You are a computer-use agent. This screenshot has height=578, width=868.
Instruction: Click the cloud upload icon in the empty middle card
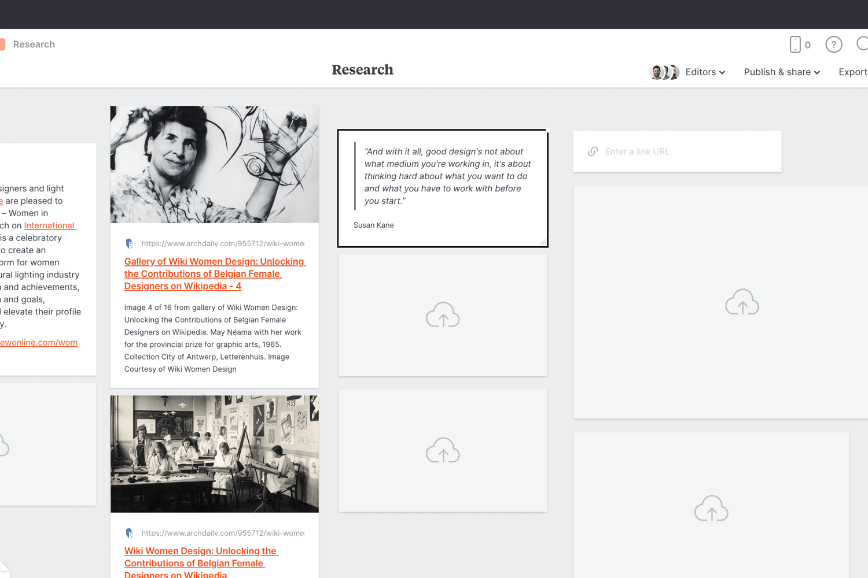pyautogui.click(x=443, y=315)
